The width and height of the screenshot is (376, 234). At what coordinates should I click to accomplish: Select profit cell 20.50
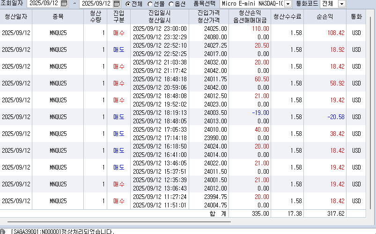[x=262, y=45]
